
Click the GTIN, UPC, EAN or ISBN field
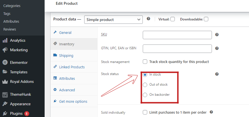pos(177,48)
